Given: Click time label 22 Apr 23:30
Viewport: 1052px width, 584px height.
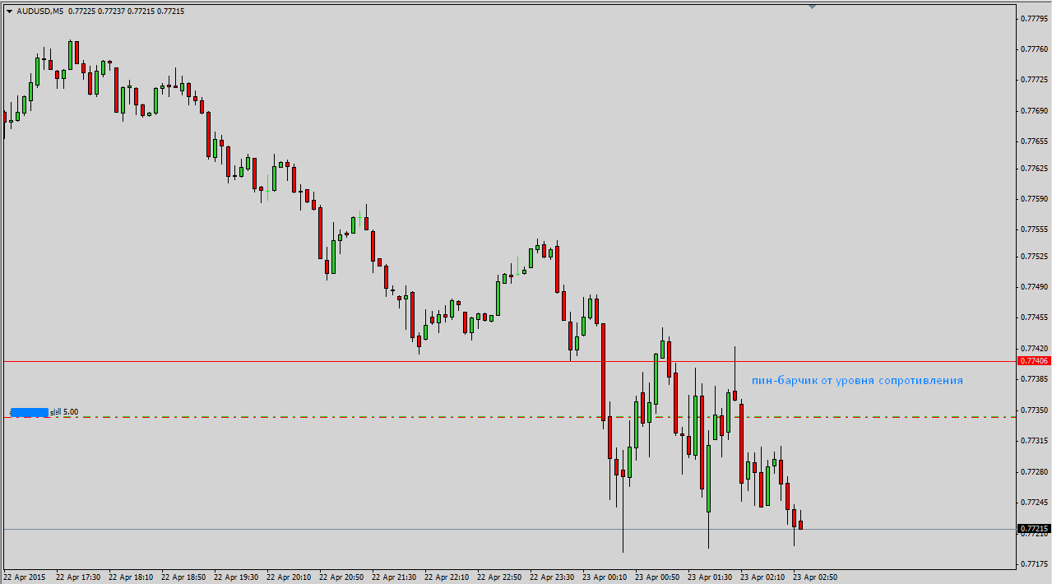Looking at the screenshot, I should point(552,577).
